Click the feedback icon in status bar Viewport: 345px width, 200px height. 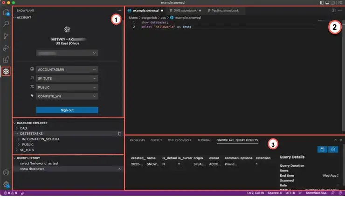[x=333, y=193]
